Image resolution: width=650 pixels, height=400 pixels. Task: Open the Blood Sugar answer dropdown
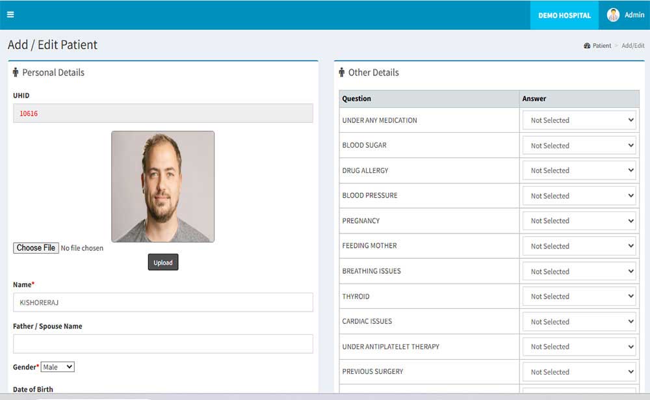point(579,146)
